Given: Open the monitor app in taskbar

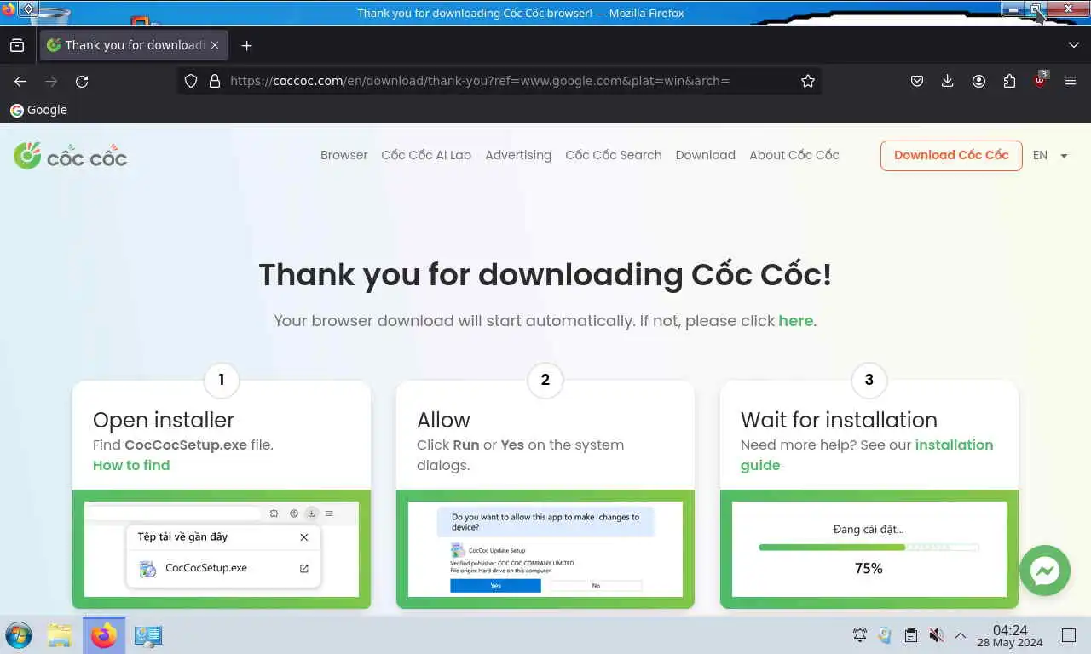Looking at the screenshot, I should [148, 635].
